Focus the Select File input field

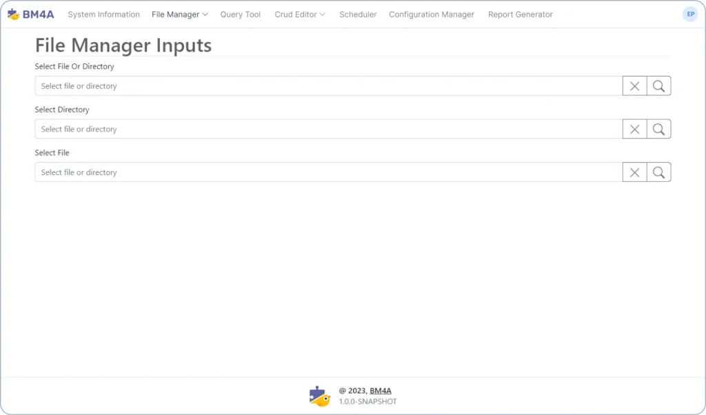329,172
